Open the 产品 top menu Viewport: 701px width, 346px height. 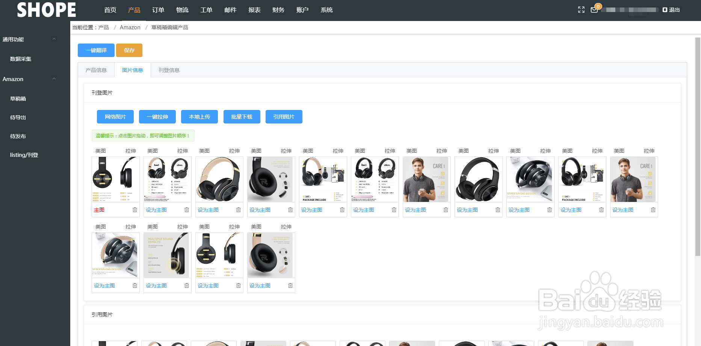click(x=134, y=10)
